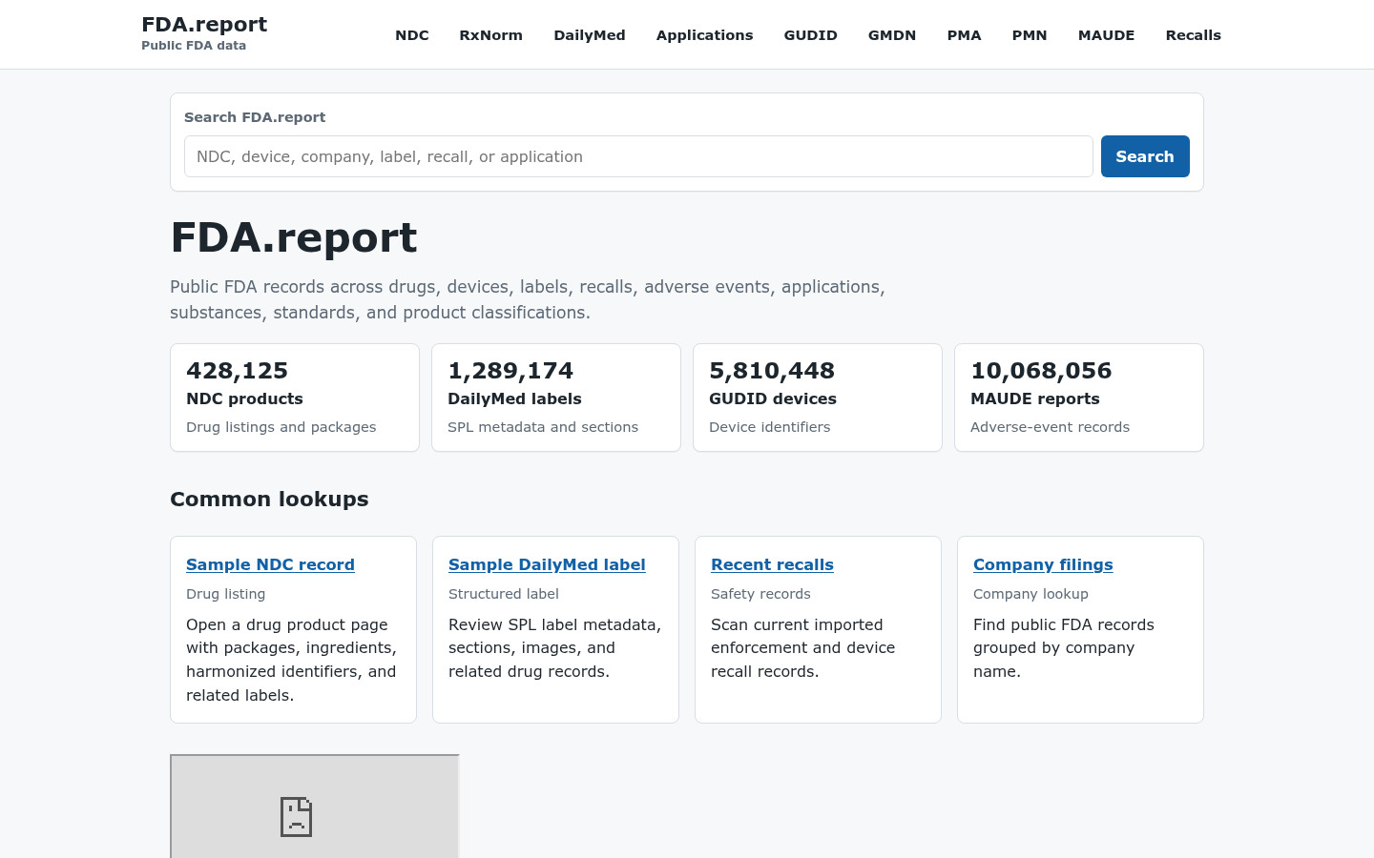Focus the Search FDA.report input field
The height and width of the screenshot is (858, 1374).
tap(638, 156)
